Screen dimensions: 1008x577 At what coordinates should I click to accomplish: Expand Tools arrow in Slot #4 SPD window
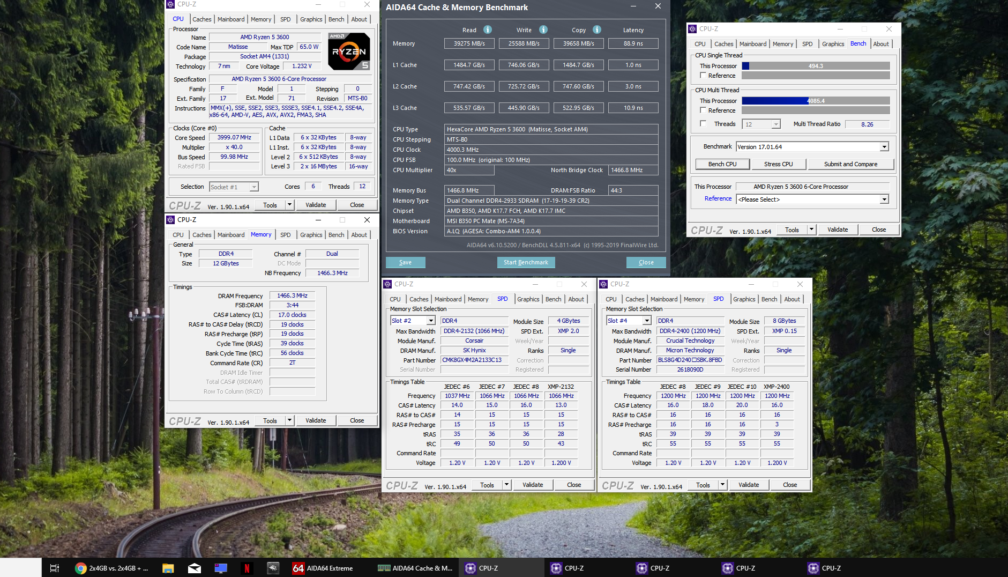click(723, 485)
